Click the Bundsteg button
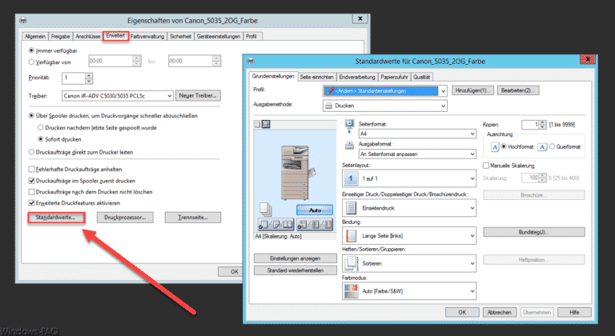The image size is (615, 336). click(x=534, y=232)
